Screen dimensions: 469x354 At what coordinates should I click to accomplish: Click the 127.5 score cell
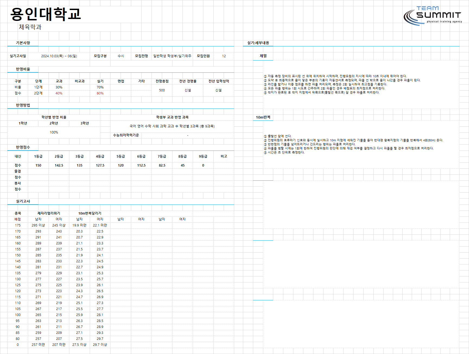coord(100,165)
